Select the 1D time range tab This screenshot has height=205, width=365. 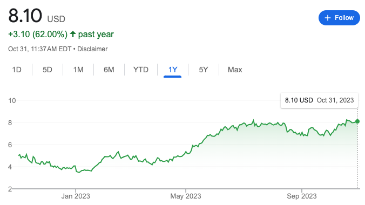click(17, 70)
